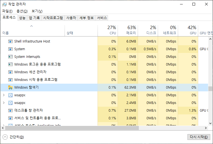Image resolution: width=213 pixels, height=144 pixels.
Task: Sort by the 27% CPU column header
Action: point(108,31)
